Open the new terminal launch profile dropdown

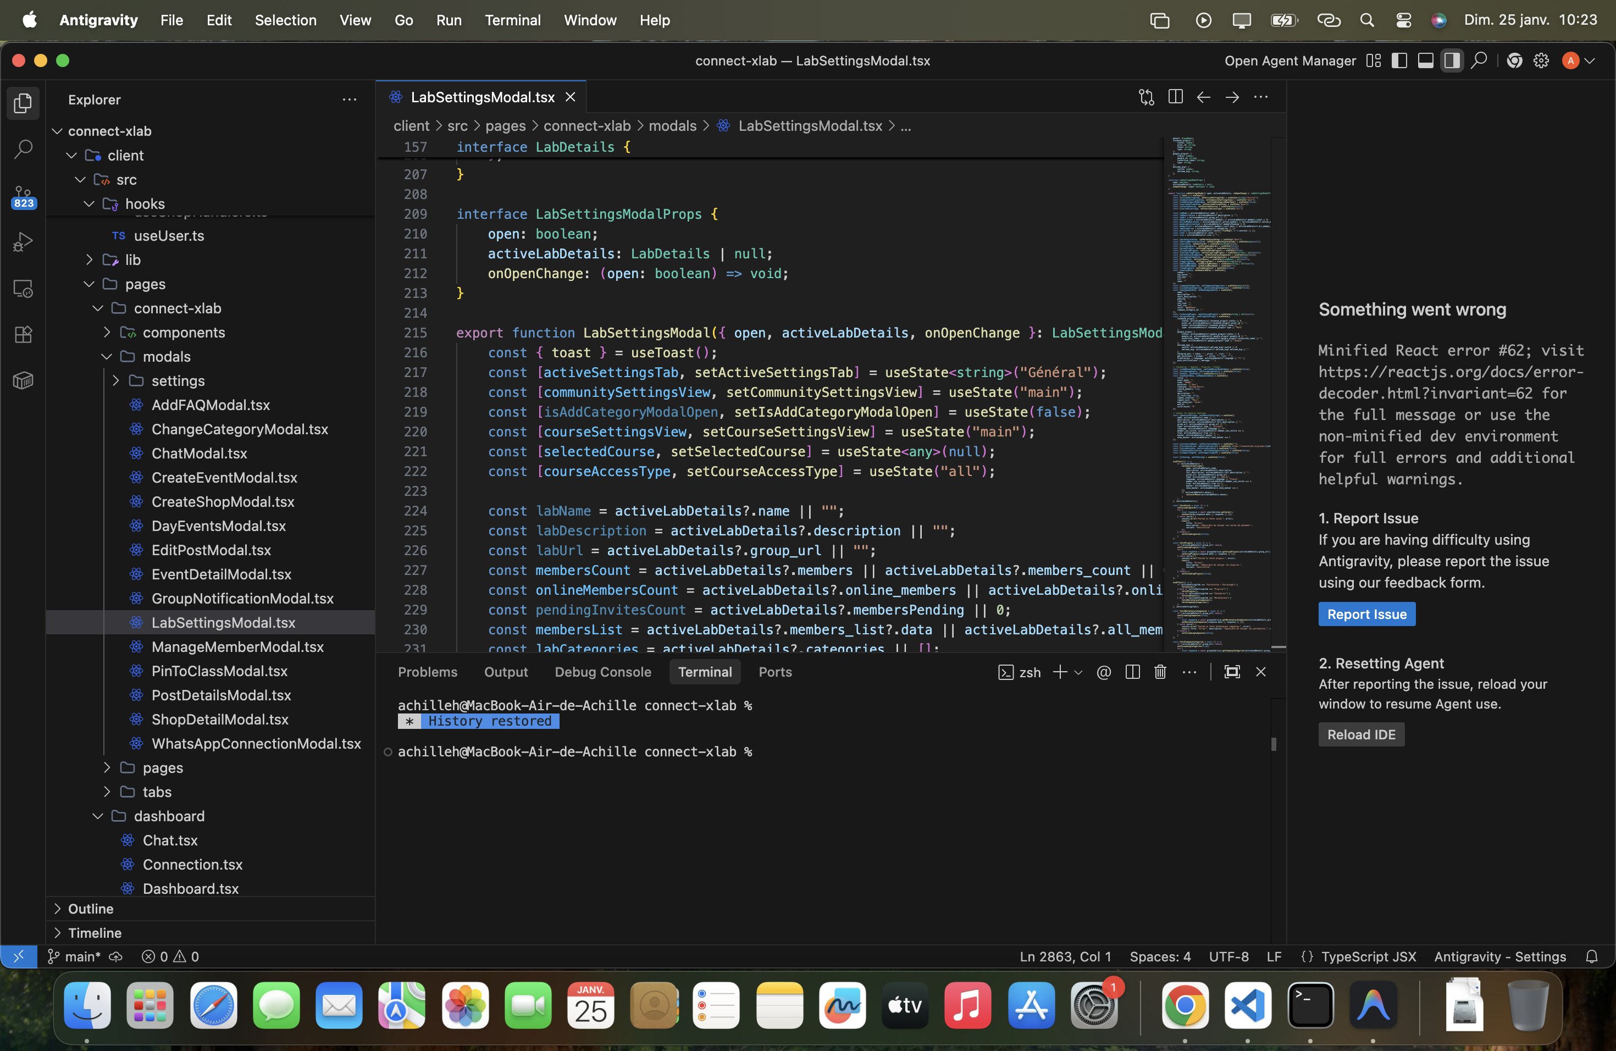1078,672
